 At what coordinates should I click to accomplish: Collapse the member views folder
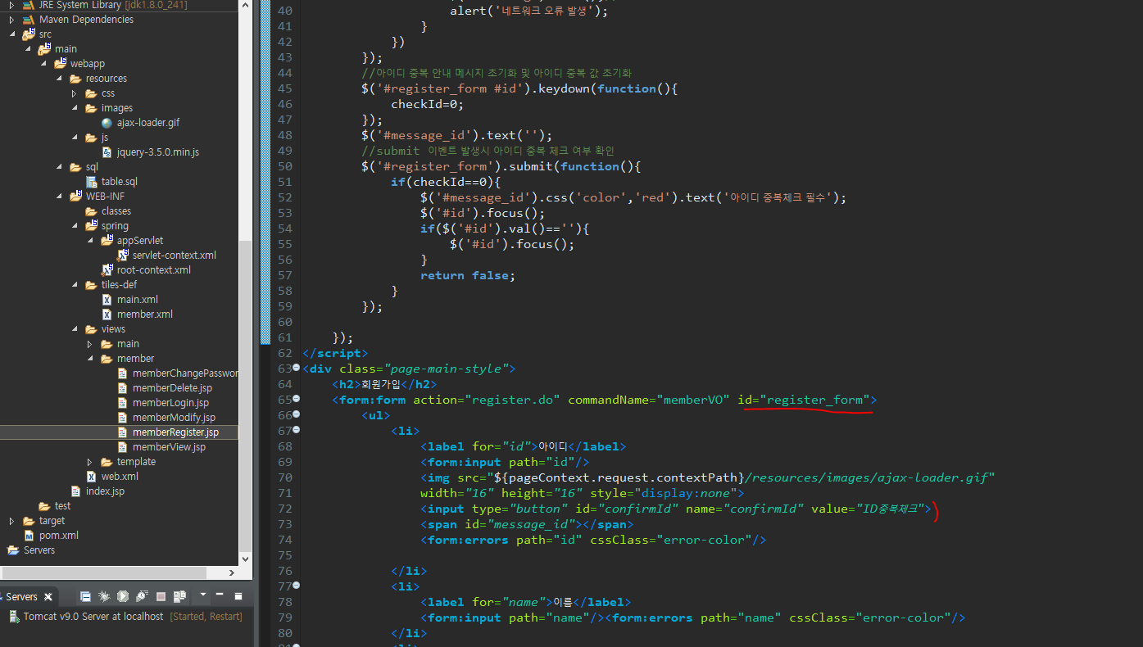click(90, 359)
